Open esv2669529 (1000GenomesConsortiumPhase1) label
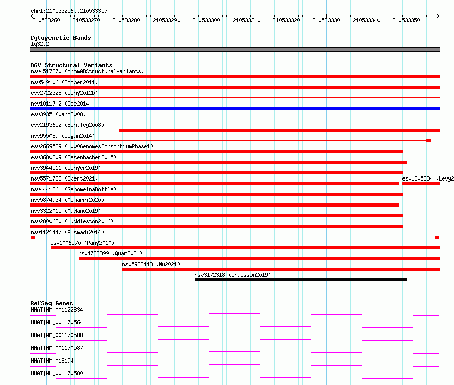The height and width of the screenshot is (385, 454). pos(92,146)
